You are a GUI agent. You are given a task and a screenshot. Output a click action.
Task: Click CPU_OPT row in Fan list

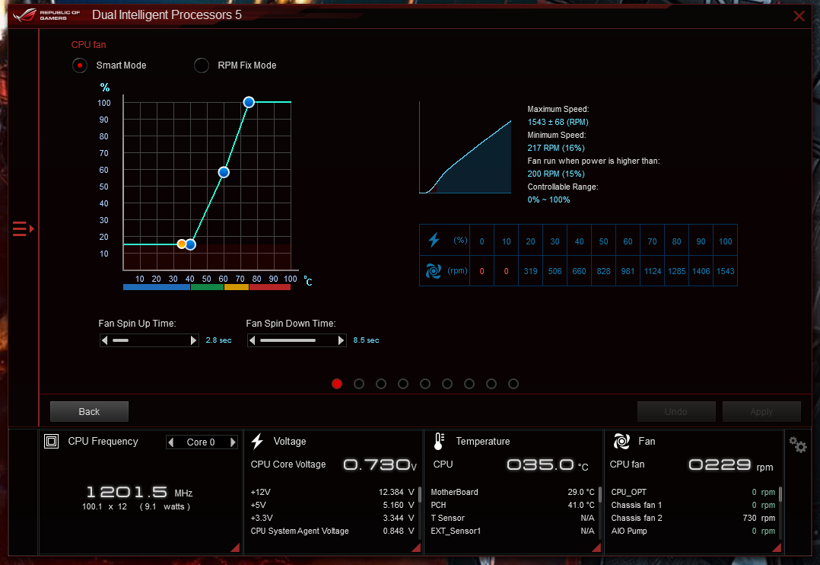(x=693, y=492)
